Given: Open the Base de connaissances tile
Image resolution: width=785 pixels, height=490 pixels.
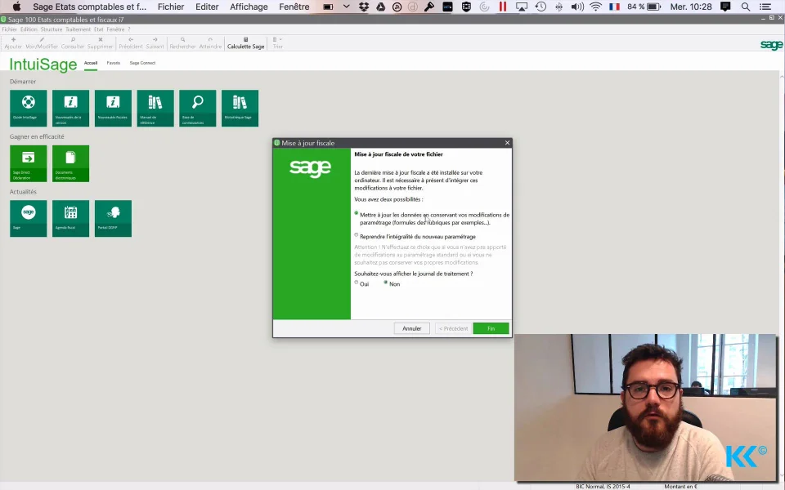Looking at the screenshot, I should pyautogui.click(x=198, y=108).
